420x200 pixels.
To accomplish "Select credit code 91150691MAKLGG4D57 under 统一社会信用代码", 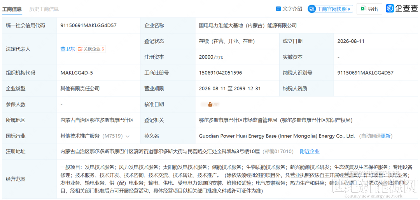I will tap(88, 25).
